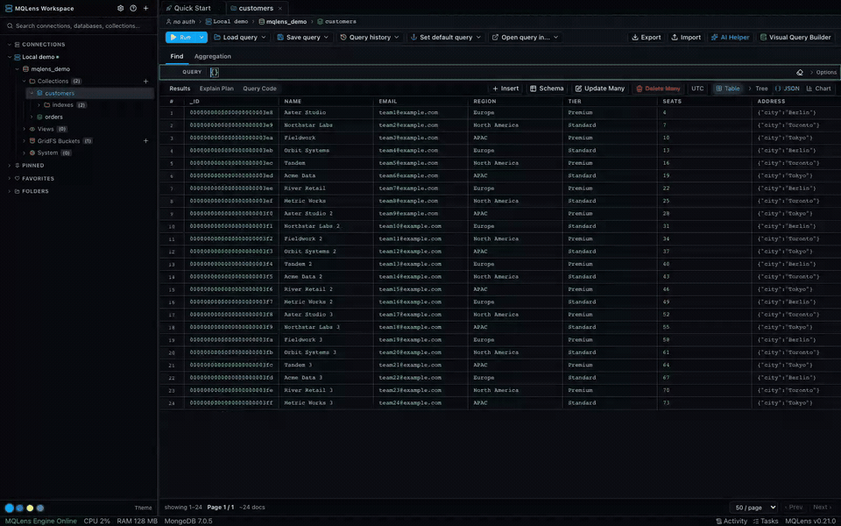Expand the PINNED section
This screenshot has height=526, width=841.
point(10,166)
